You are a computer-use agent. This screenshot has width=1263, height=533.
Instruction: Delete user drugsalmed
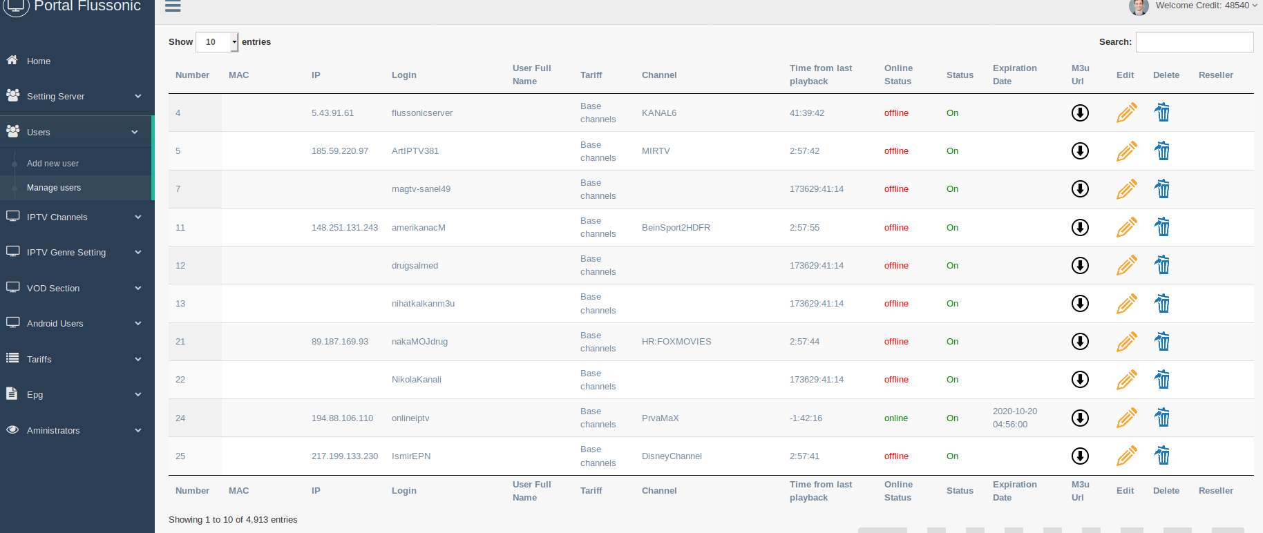pos(1162,264)
